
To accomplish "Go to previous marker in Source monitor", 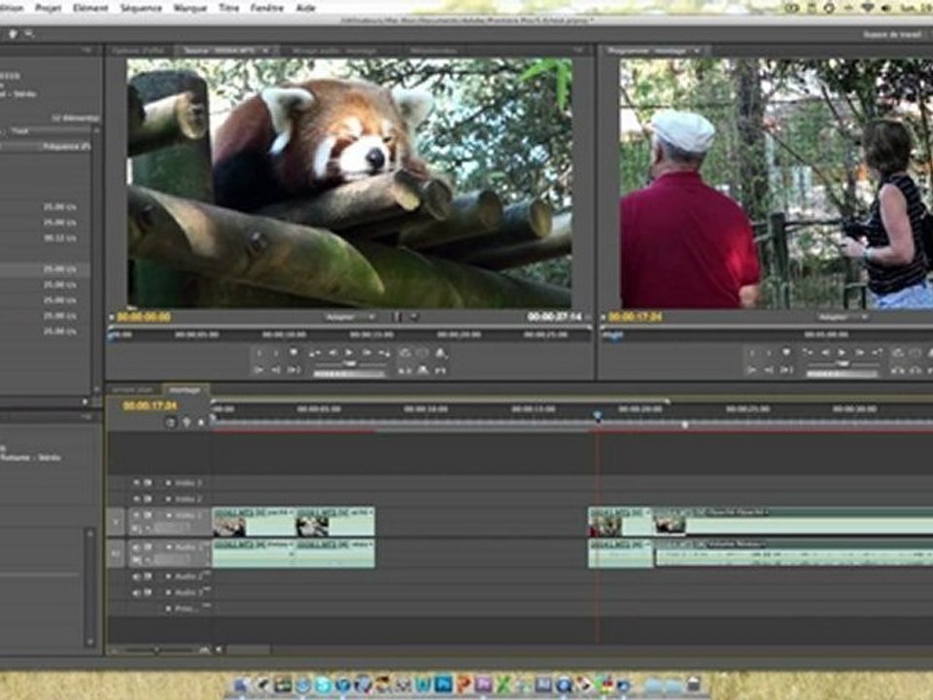I will 315,353.
